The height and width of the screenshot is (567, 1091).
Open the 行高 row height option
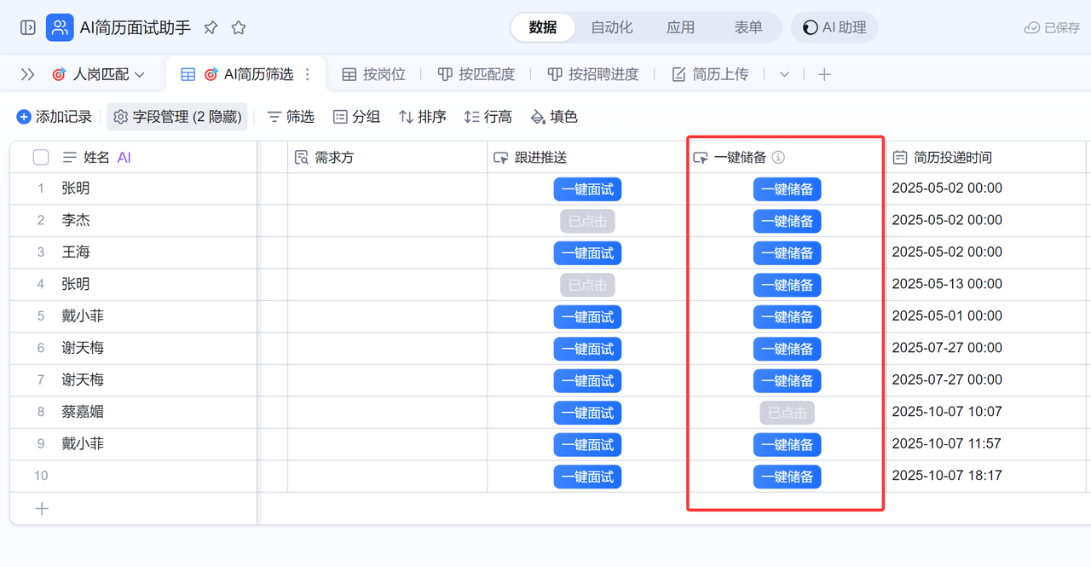[x=488, y=117]
